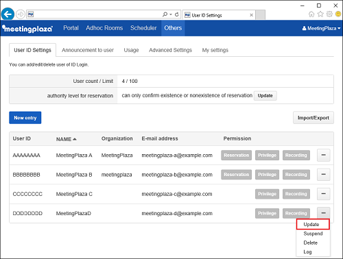Go back with the browser back arrow
This screenshot has width=343, height=259.
pyautogui.click(x=8, y=14)
